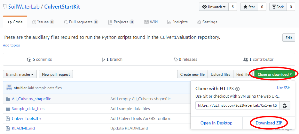View the forks count next to Fork
The height and width of the screenshot is (134, 299).
click(x=291, y=7)
